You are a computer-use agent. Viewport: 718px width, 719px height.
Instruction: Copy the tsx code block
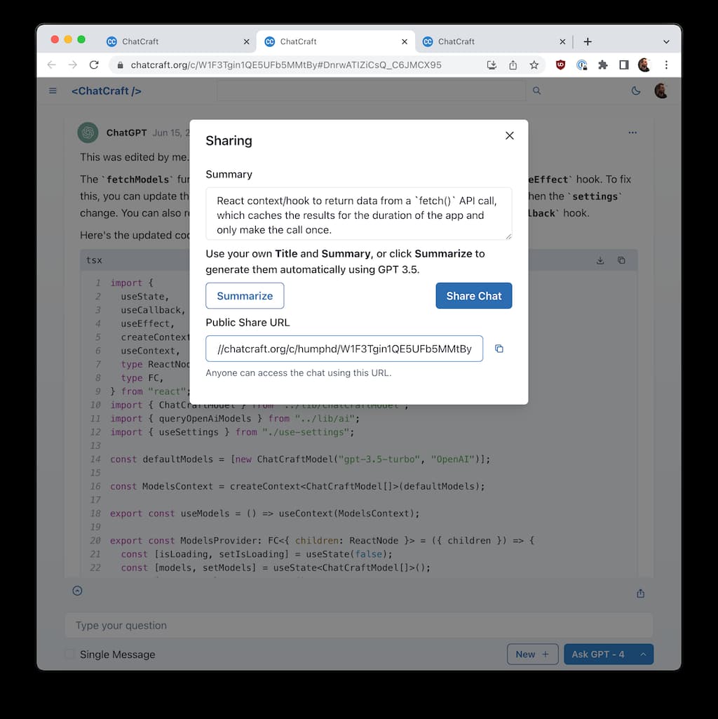621,260
